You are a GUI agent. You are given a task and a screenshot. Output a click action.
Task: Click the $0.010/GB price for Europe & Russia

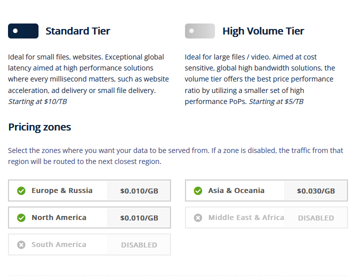pyautogui.click(x=139, y=191)
